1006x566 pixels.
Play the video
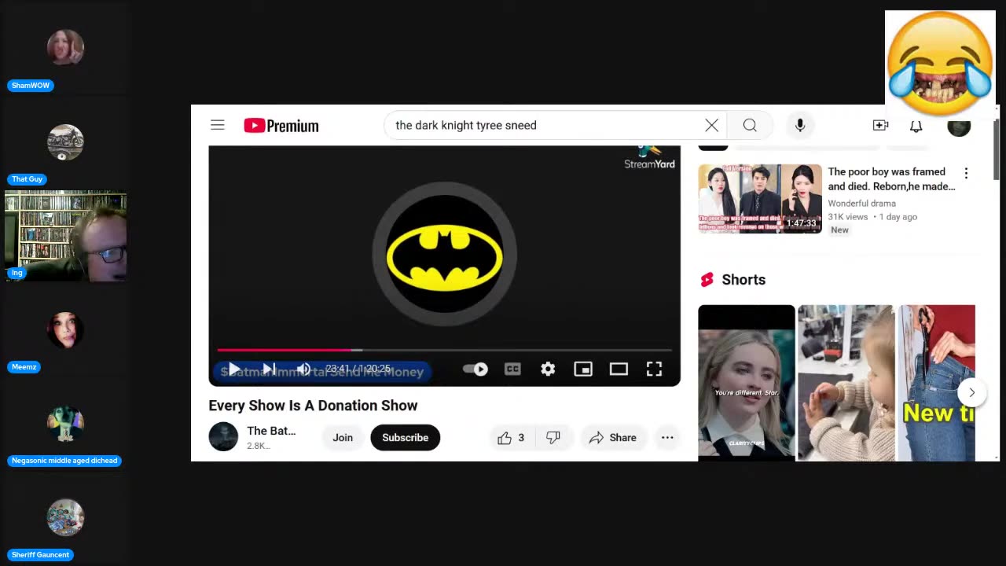point(233,369)
